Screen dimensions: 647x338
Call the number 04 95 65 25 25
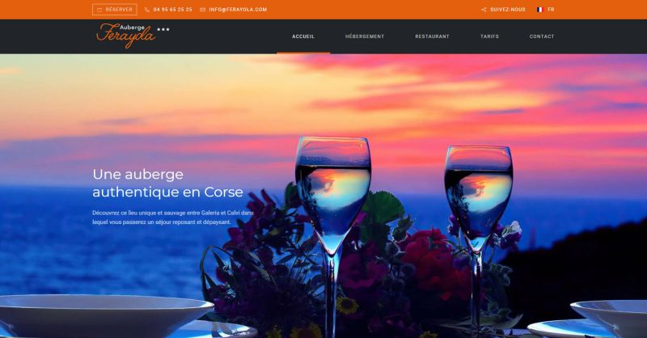click(x=172, y=10)
